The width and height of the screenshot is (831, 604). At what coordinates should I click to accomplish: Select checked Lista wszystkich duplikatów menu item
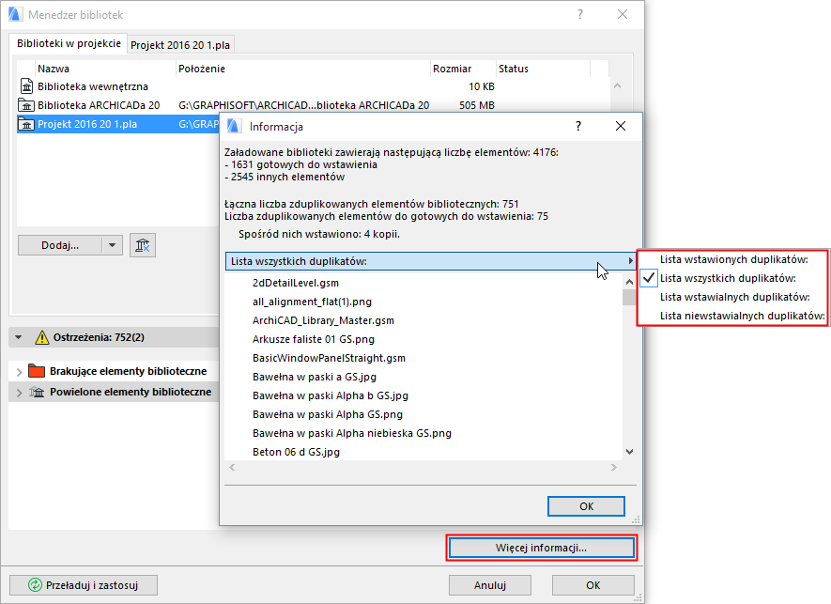coord(733,278)
